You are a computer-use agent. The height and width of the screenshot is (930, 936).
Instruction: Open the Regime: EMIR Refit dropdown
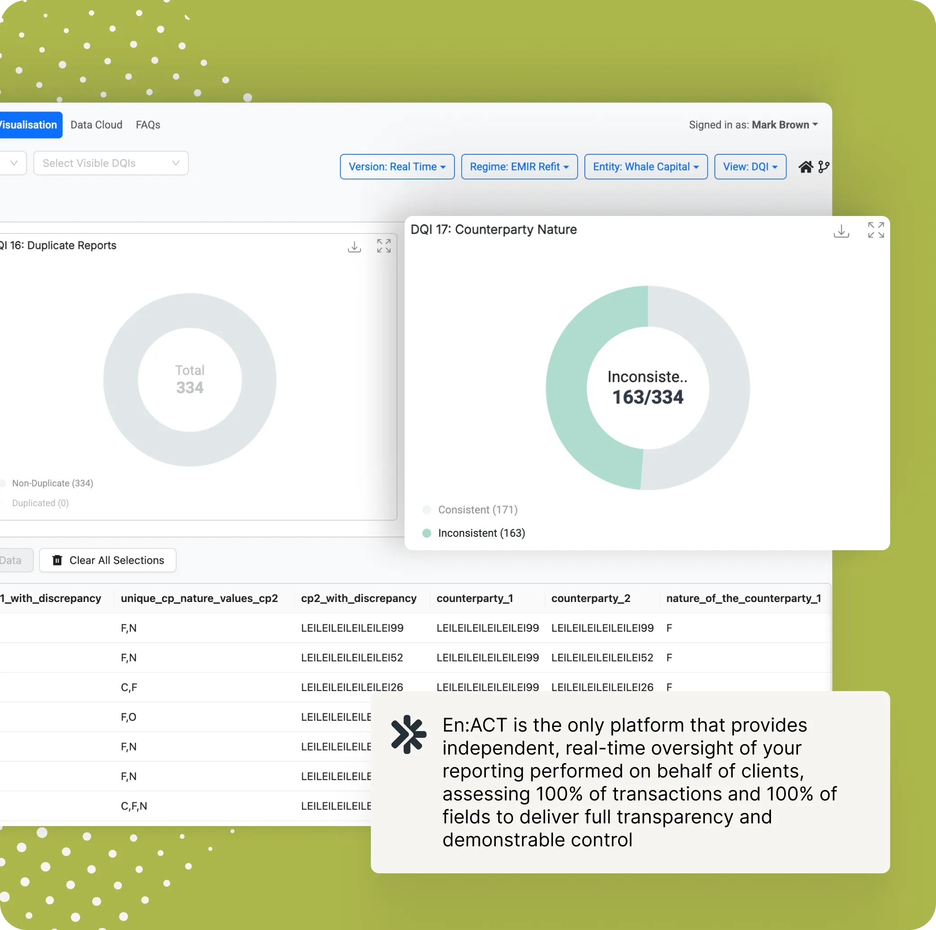pyautogui.click(x=519, y=167)
